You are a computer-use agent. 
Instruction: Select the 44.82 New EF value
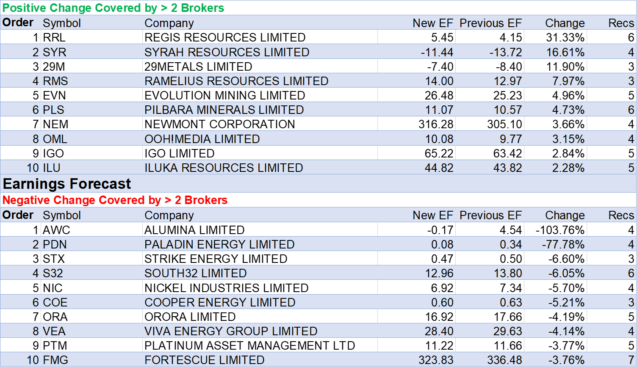[439, 168]
